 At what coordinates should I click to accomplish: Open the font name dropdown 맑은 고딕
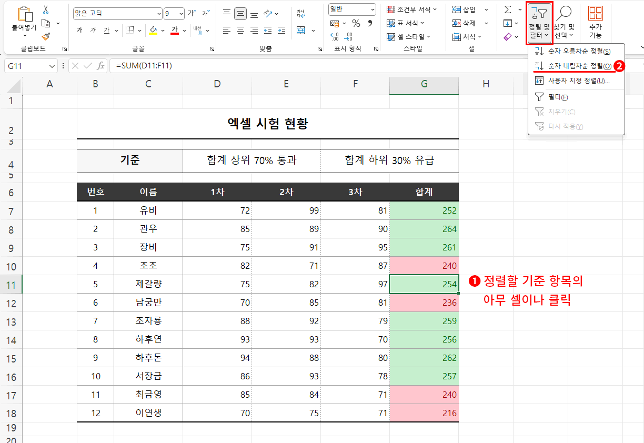pyautogui.click(x=158, y=13)
